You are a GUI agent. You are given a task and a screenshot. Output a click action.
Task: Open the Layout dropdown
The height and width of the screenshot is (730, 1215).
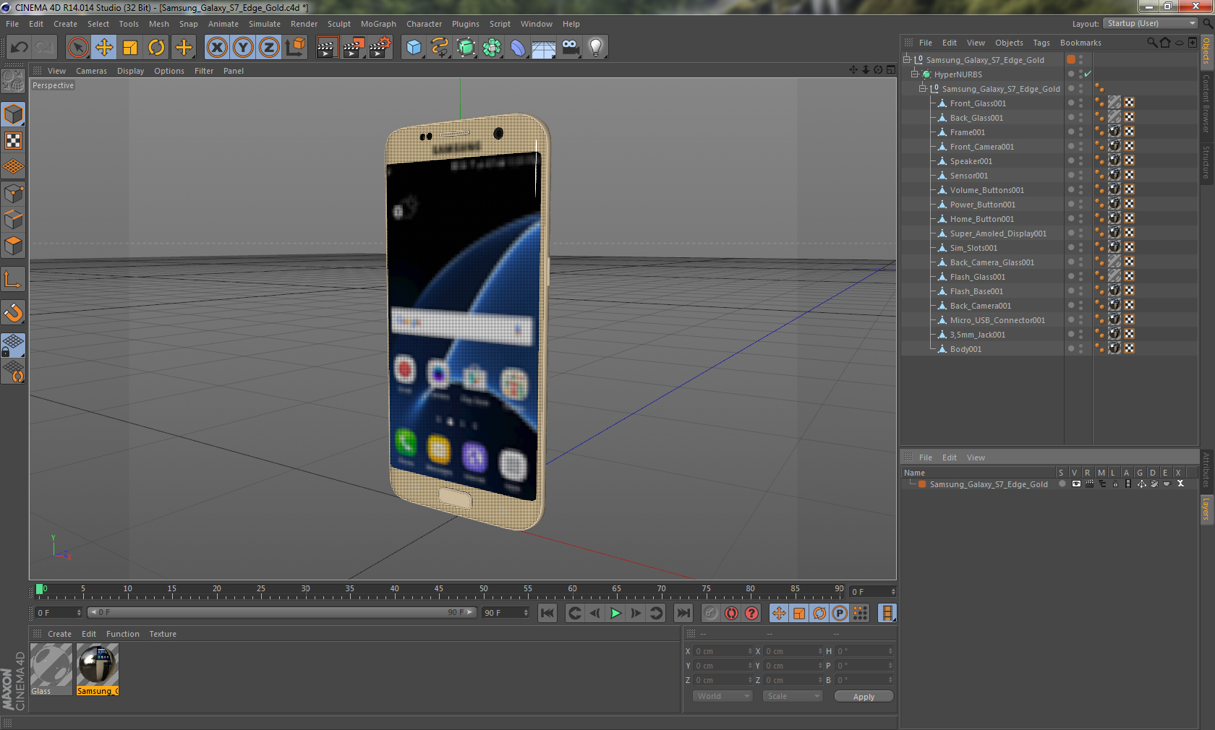(x=1151, y=24)
